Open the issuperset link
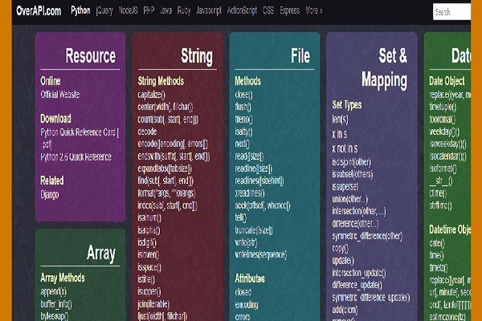The width and height of the screenshot is (482, 321). pyautogui.click(x=345, y=186)
